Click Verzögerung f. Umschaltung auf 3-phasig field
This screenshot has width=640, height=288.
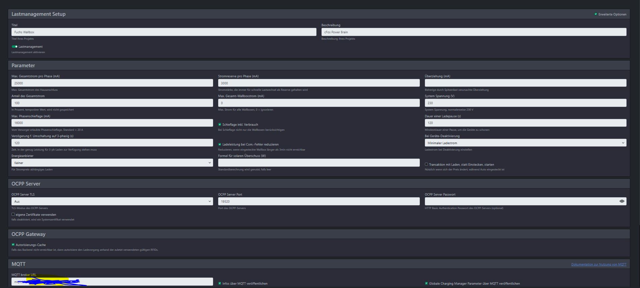click(112, 143)
